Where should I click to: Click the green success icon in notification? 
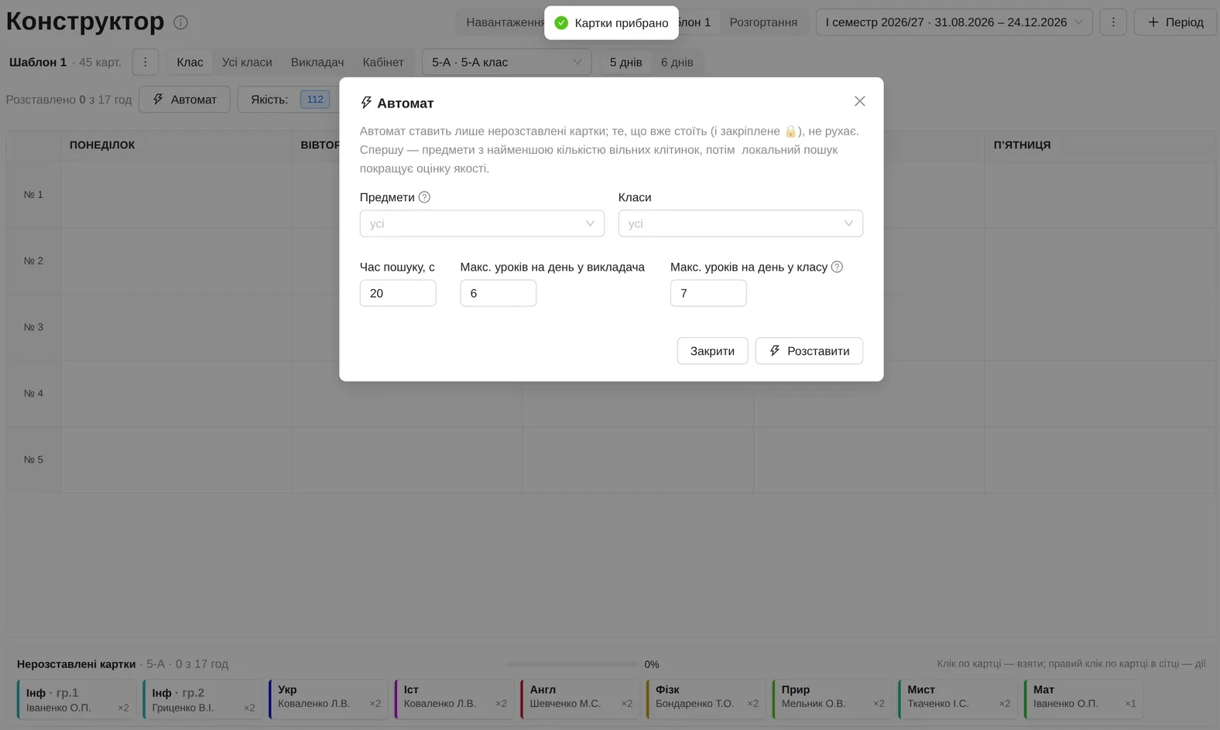[x=561, y=23]
